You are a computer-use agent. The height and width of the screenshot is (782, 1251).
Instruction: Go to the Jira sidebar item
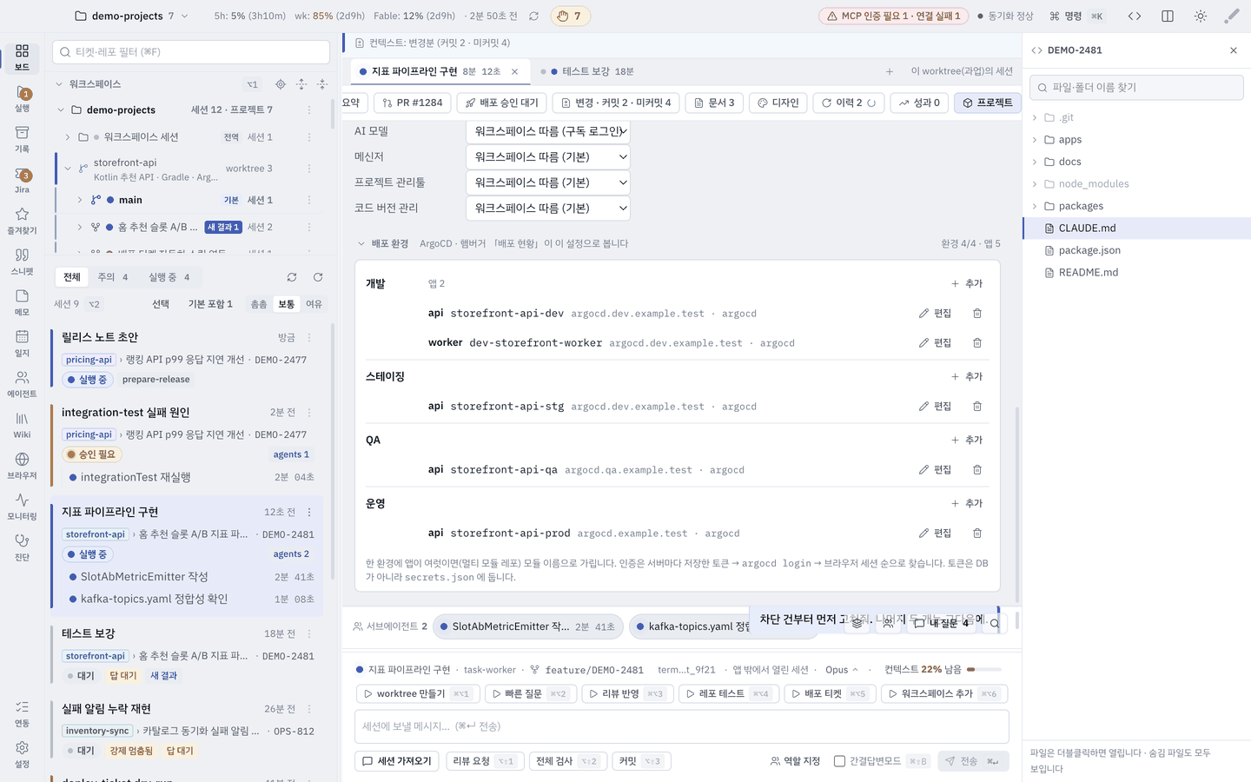click(22, 181)
